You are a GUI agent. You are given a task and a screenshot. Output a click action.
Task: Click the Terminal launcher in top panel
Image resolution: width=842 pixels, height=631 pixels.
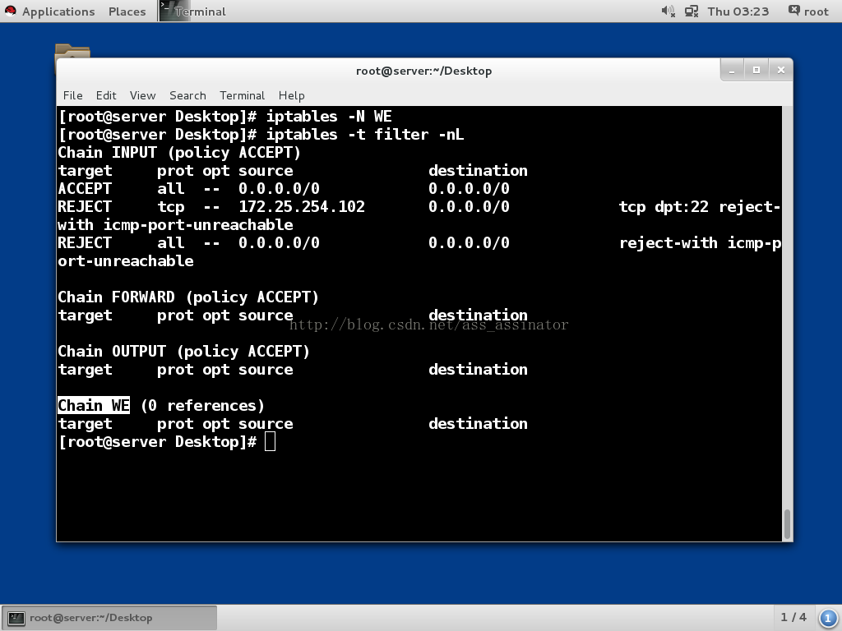[193, 12]
